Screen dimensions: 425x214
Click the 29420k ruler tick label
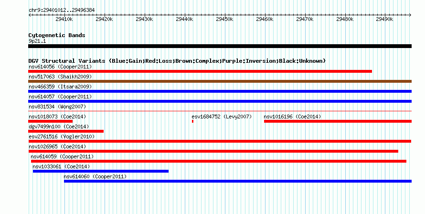point(104,19)
